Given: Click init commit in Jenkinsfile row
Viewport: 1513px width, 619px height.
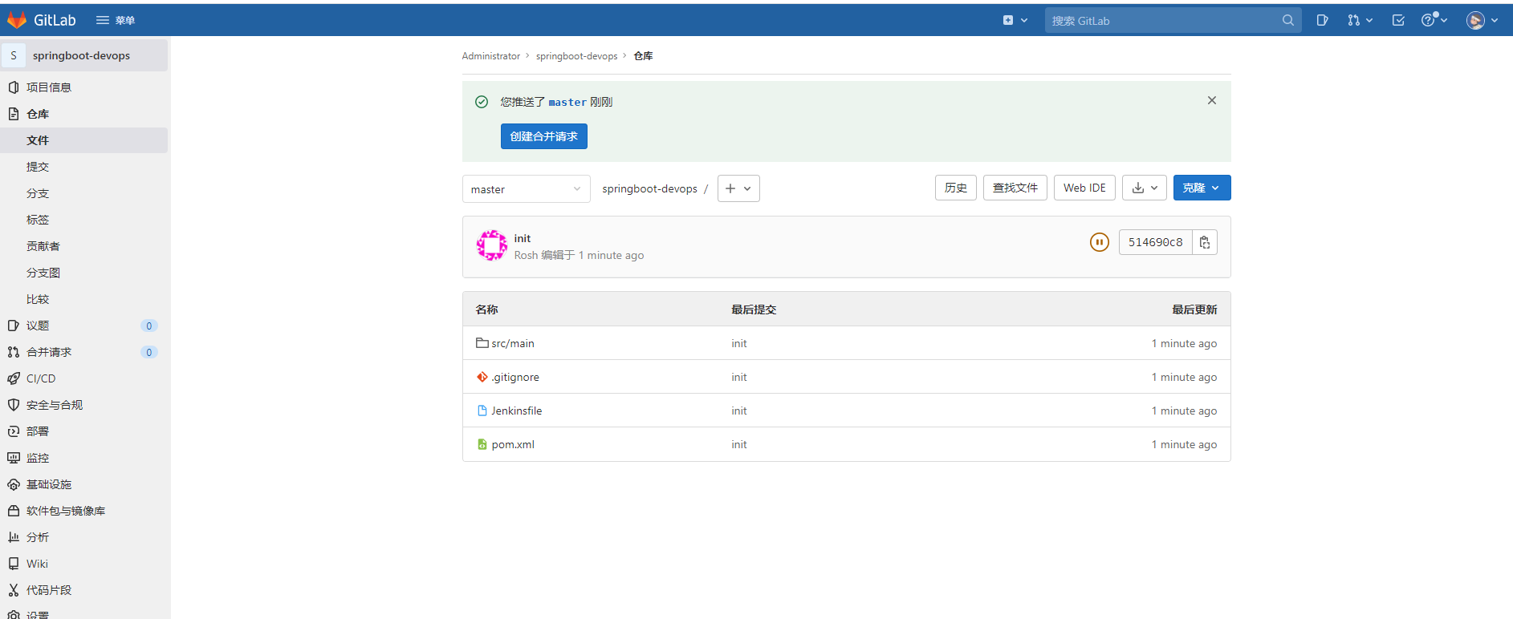Looking at the screenshot, I should 738,411.
